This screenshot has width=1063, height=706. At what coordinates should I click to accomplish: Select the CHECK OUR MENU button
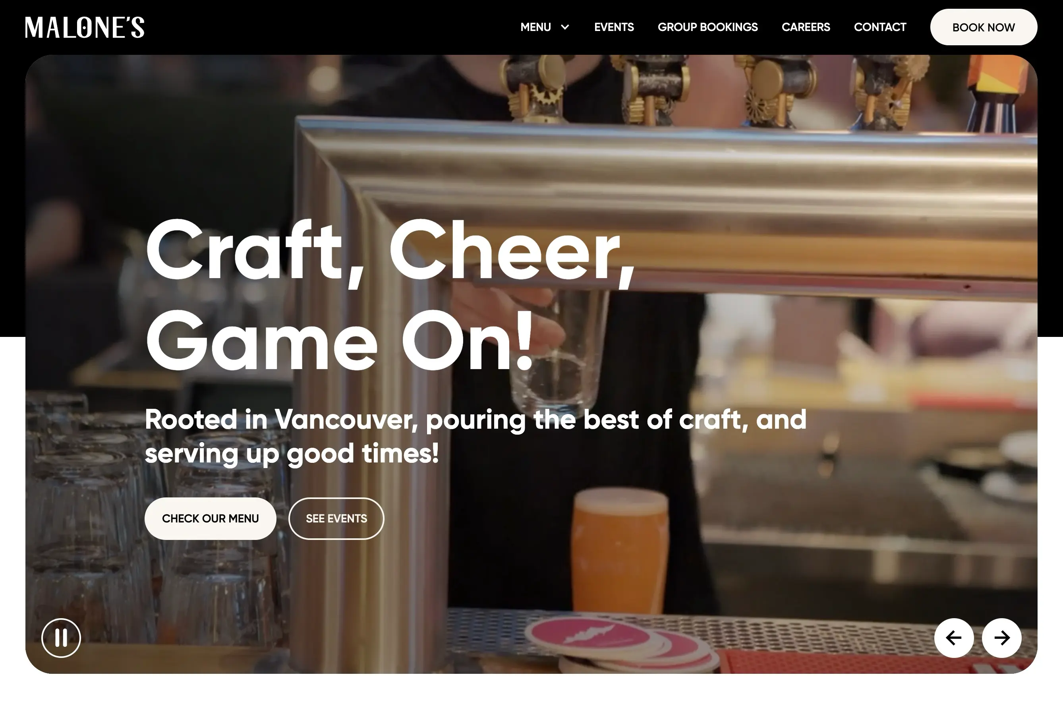click(x=210, y=518)
